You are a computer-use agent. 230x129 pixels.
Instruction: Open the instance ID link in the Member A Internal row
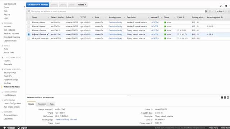click(x=155, y=22)
